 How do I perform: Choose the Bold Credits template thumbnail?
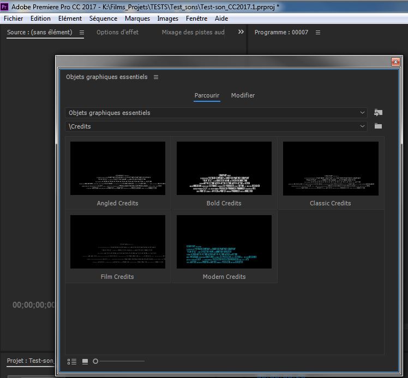tap(224, 168)
